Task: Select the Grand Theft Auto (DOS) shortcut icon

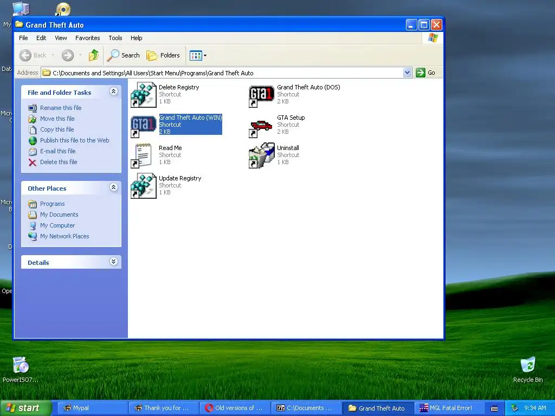Action: click(x=262, y=95)
